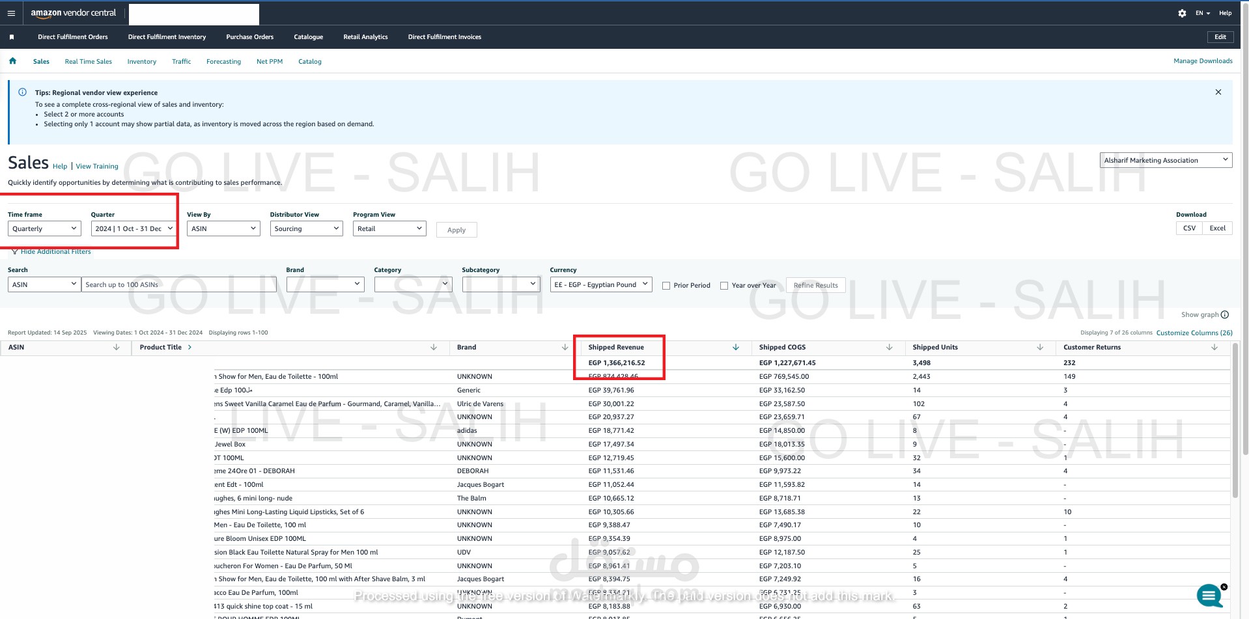Open Direct Fulfilment Inventory menu

tap(167, 37)
